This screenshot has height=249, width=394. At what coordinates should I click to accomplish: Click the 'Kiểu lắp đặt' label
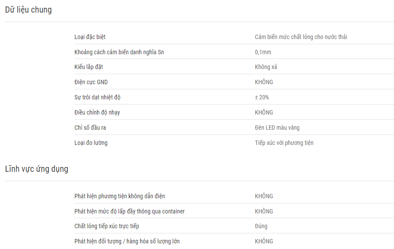coord(89,67)
